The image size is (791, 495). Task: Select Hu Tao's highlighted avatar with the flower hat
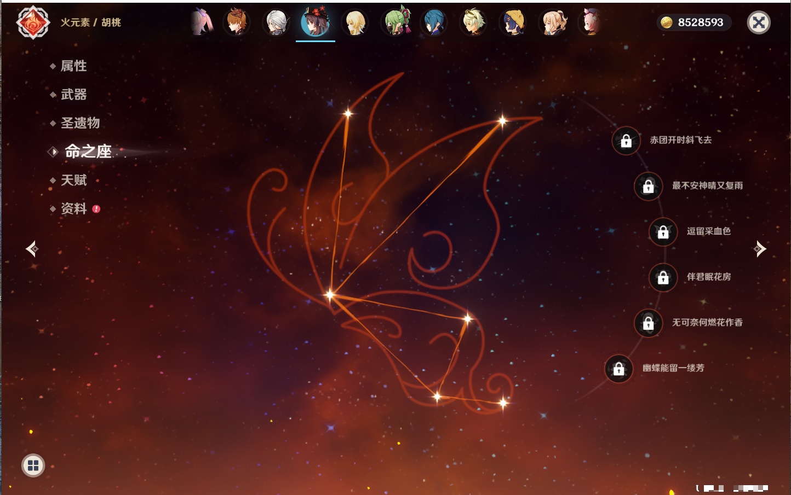point(316,22)
